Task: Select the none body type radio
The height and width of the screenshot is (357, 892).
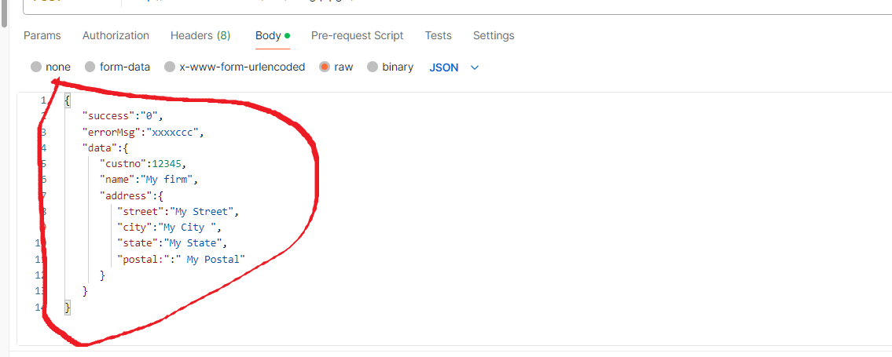Action: pyautogui.click(x=36, y=67)
